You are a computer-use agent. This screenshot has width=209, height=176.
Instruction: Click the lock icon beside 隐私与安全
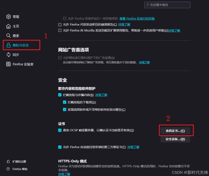8,45
